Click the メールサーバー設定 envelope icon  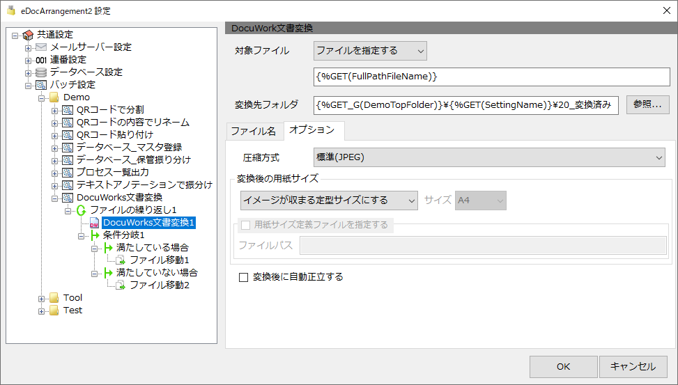pyautogui.click(x=41, y=47)
